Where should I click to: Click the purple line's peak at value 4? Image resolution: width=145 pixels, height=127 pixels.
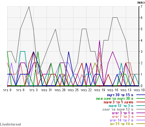100,41
